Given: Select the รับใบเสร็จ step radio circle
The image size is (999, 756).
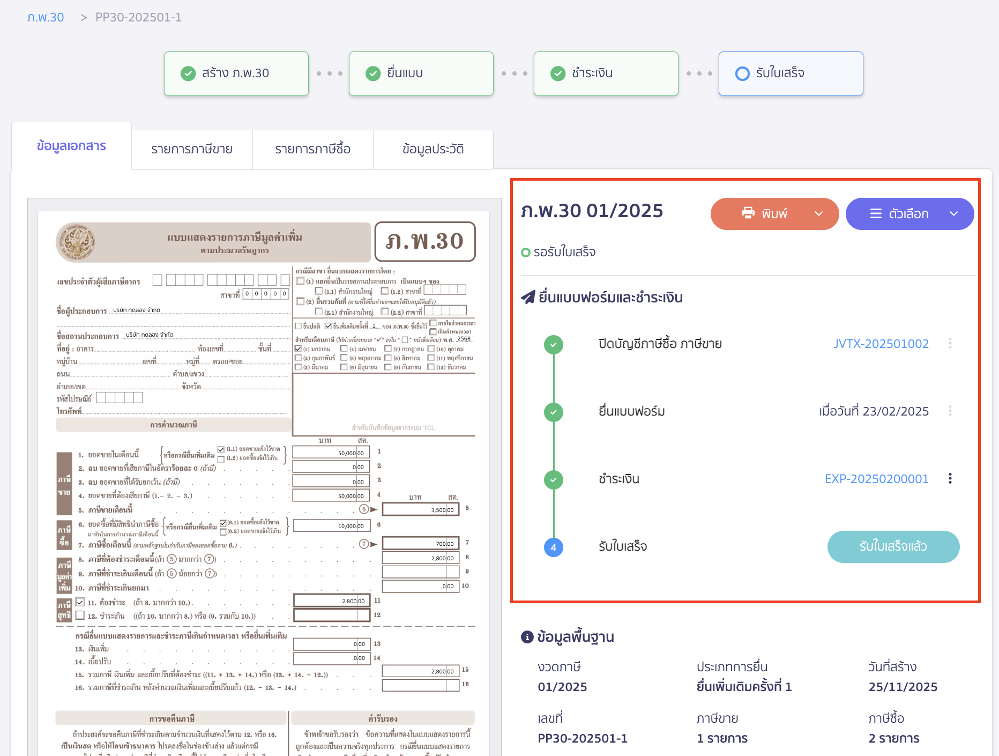Looking at the screenshot, I should (x=742, y=73).
